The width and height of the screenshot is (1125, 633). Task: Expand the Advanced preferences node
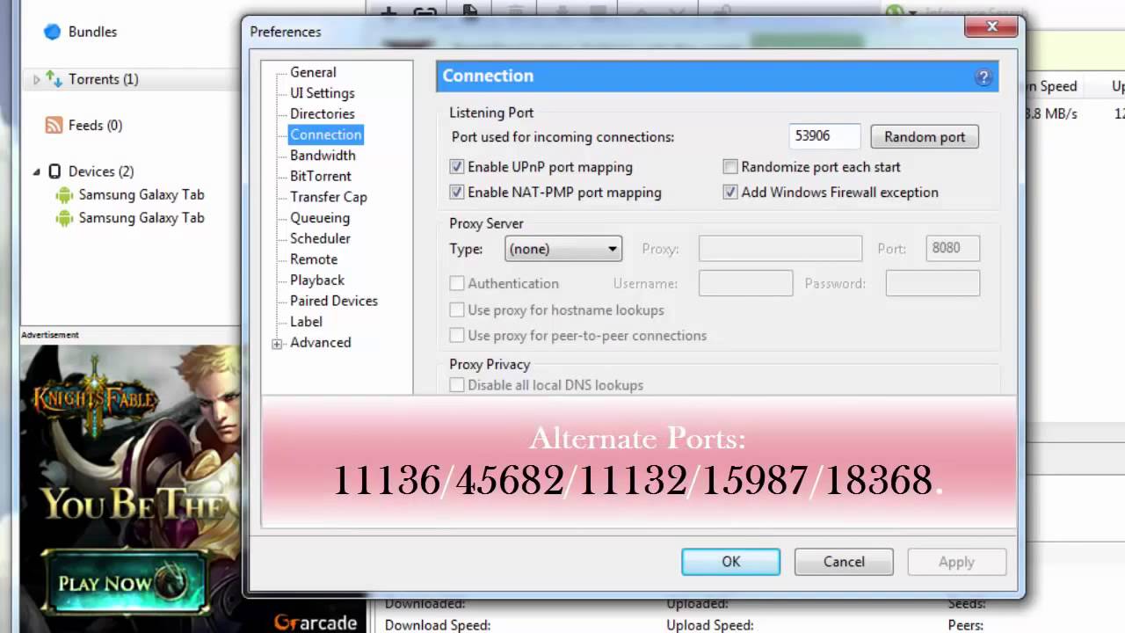pyautogui.click(x=278, y=344)
